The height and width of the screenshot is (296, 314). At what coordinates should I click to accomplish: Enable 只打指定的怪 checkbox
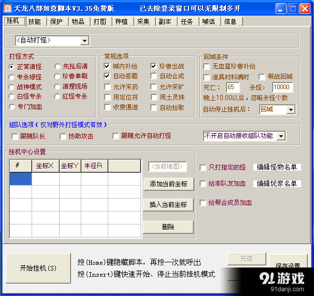[203, 167]
